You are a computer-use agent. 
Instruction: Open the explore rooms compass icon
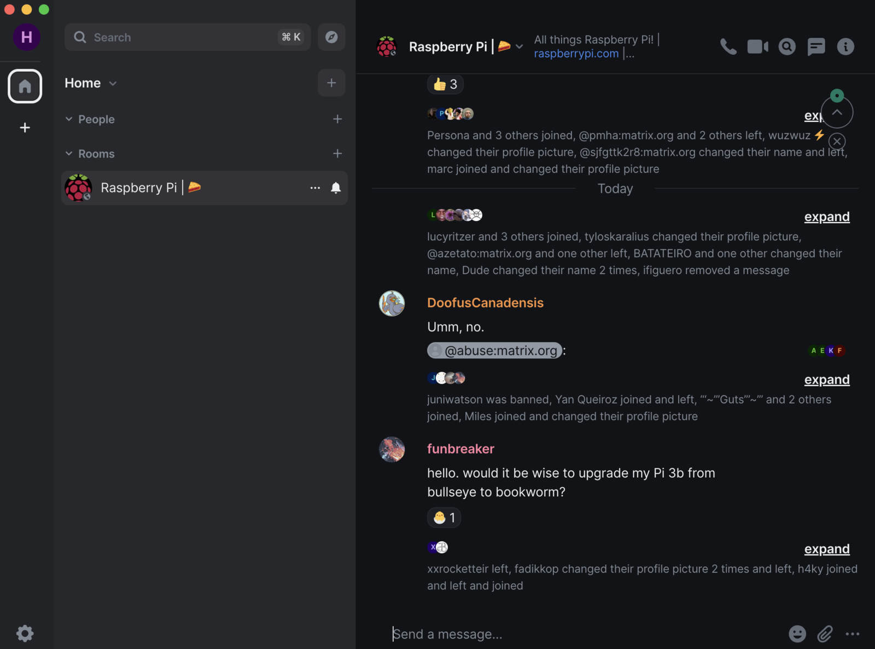pyautogui.click(x=331, y=37)
